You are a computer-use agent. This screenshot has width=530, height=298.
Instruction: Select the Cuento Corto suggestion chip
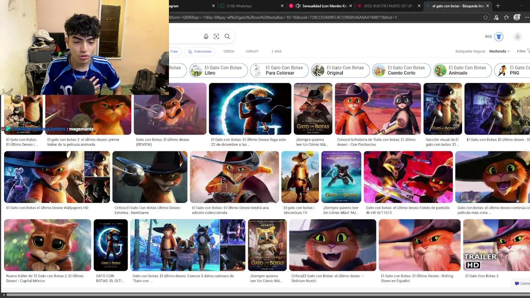402,70
